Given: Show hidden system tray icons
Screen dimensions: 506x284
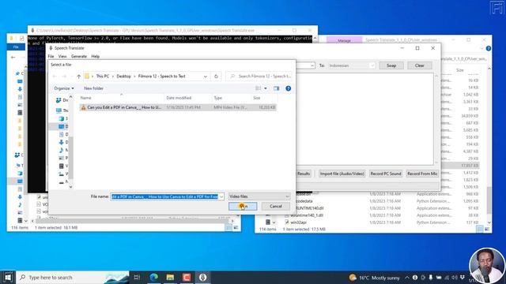Looking at the screenshot, I should click(407, 278).
